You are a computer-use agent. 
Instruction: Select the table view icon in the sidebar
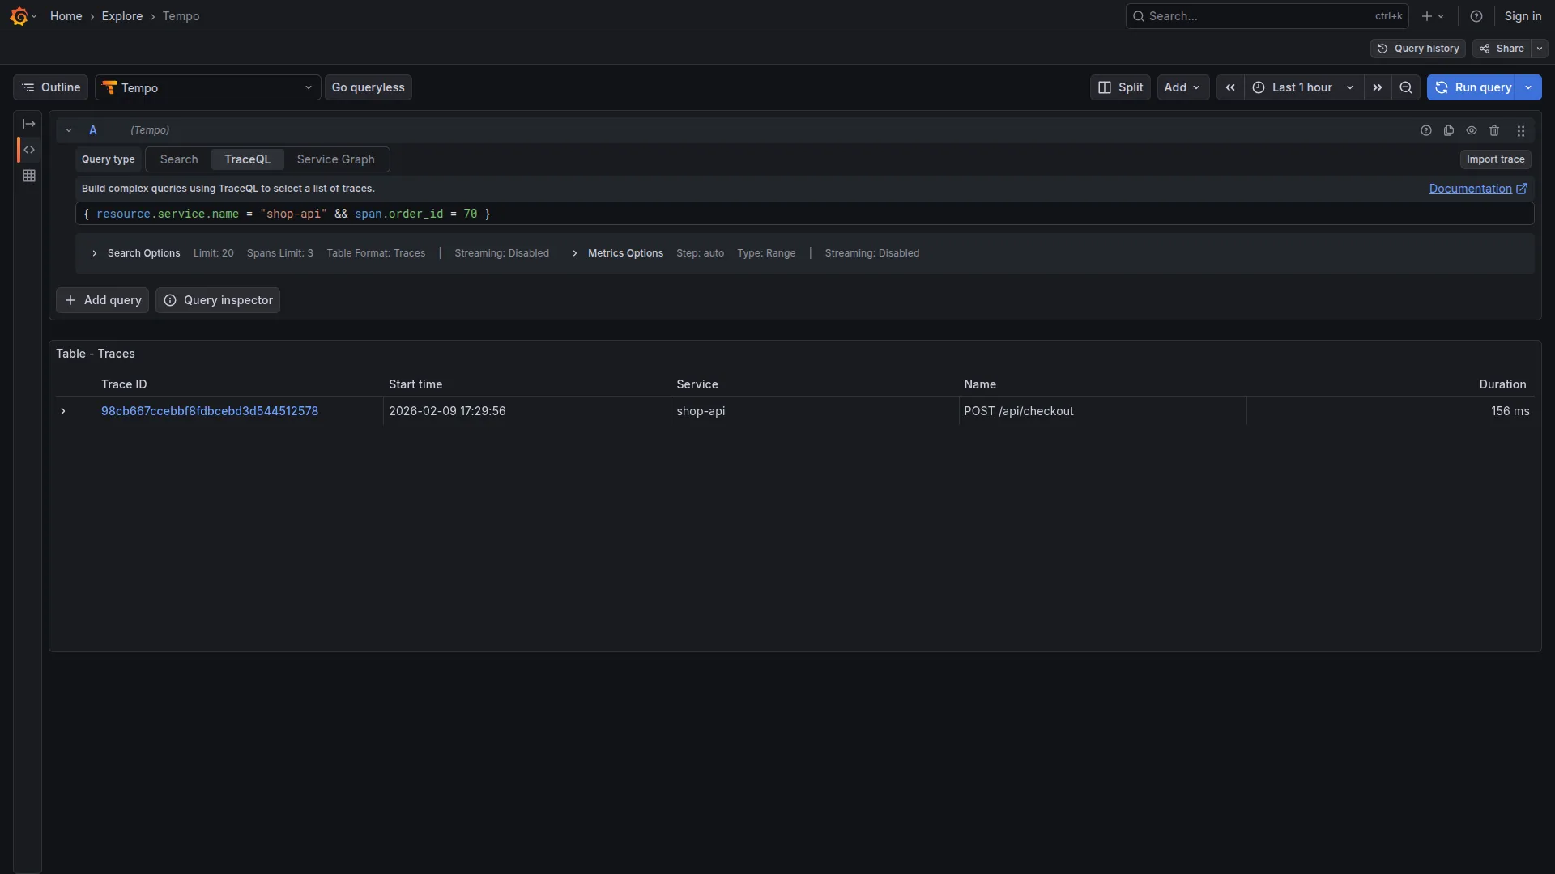coord(29,176)
